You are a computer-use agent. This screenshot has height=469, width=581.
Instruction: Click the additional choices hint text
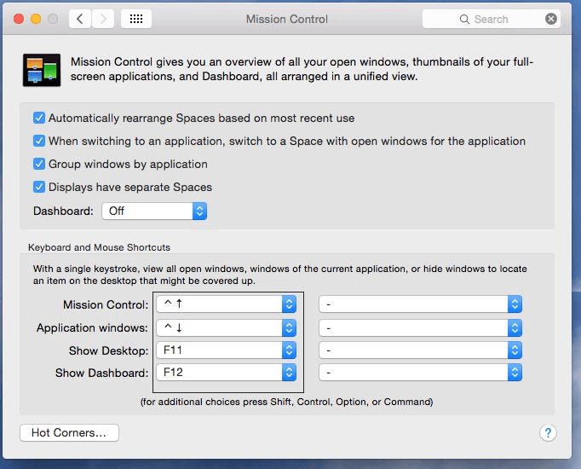[287, 402]
